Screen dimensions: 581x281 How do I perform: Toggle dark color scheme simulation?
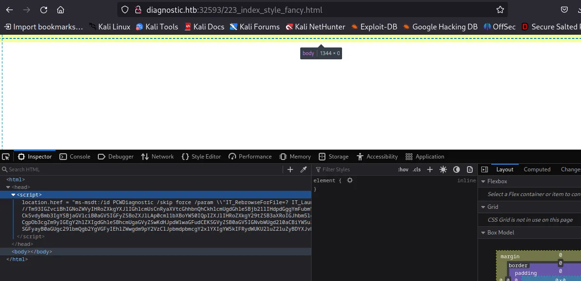coord(457,169)
